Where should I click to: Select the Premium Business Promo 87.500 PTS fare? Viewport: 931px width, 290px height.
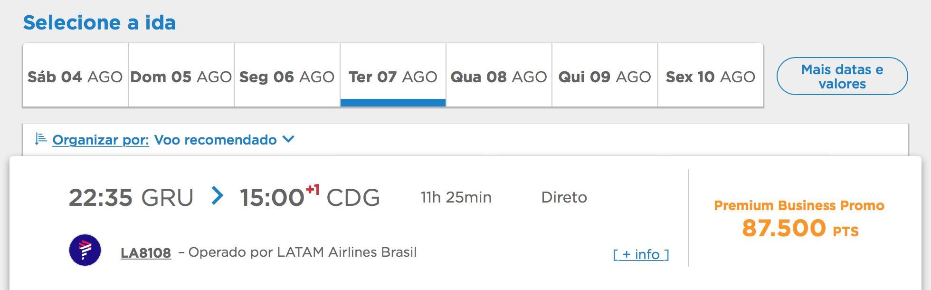(x=799, y=219)
